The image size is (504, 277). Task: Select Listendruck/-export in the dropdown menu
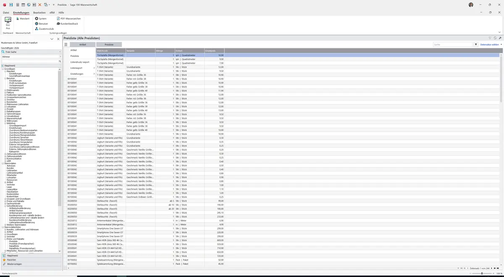[82, 62]
